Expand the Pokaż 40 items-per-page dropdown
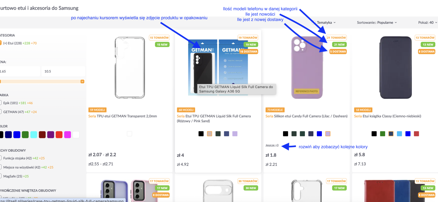 [x=427, y=22]
